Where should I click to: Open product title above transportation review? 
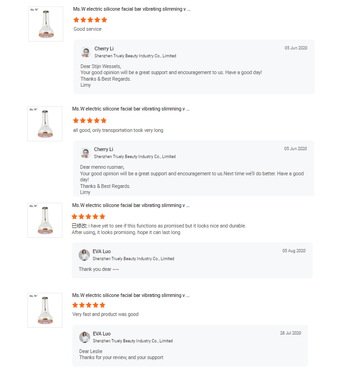coord(131,109)
